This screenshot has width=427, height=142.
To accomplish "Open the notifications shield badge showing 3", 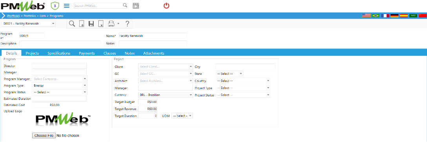I will [x=55, y=6].
